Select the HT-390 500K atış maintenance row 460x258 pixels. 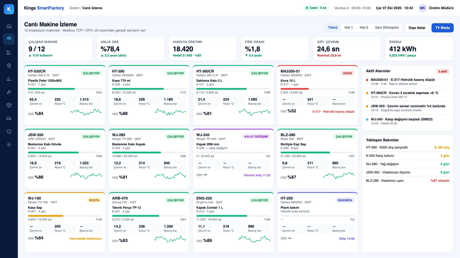click(408, 147)
